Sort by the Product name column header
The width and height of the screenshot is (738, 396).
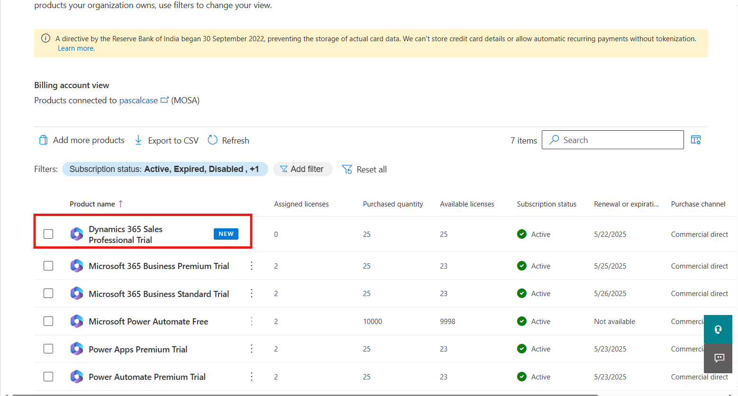92,204
